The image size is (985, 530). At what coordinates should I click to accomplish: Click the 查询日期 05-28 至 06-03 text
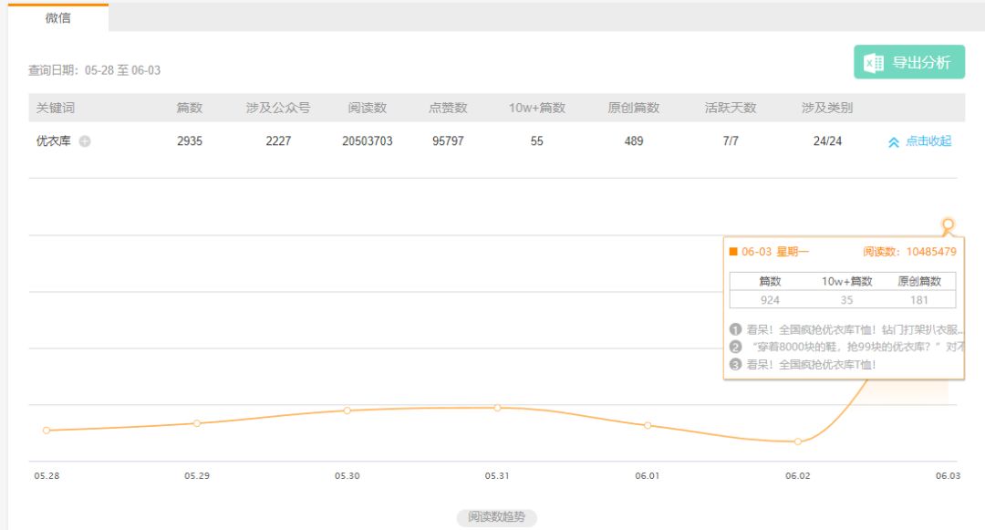(x=94, y=70)
